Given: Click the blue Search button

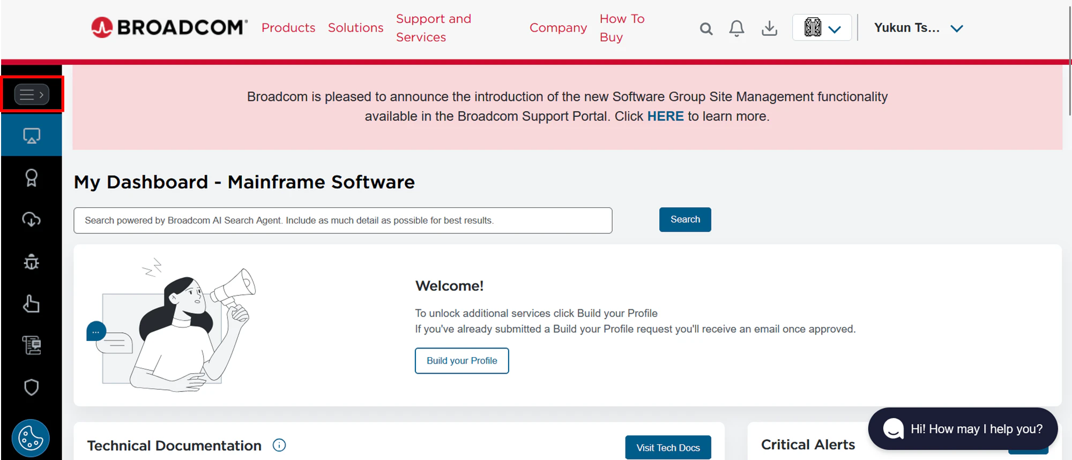Looking at the screenshot, I should pos(685,219).
